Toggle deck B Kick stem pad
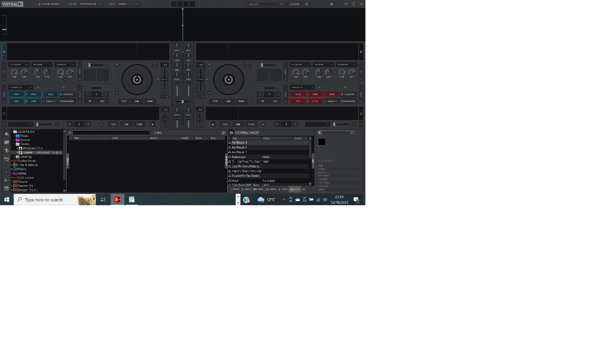The height and width of the screenshot is (342, 609). pos(298,101)
